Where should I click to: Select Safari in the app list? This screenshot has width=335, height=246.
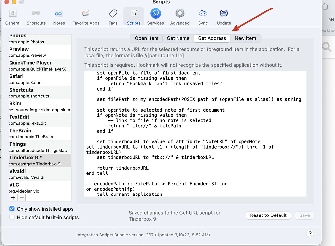40,79
